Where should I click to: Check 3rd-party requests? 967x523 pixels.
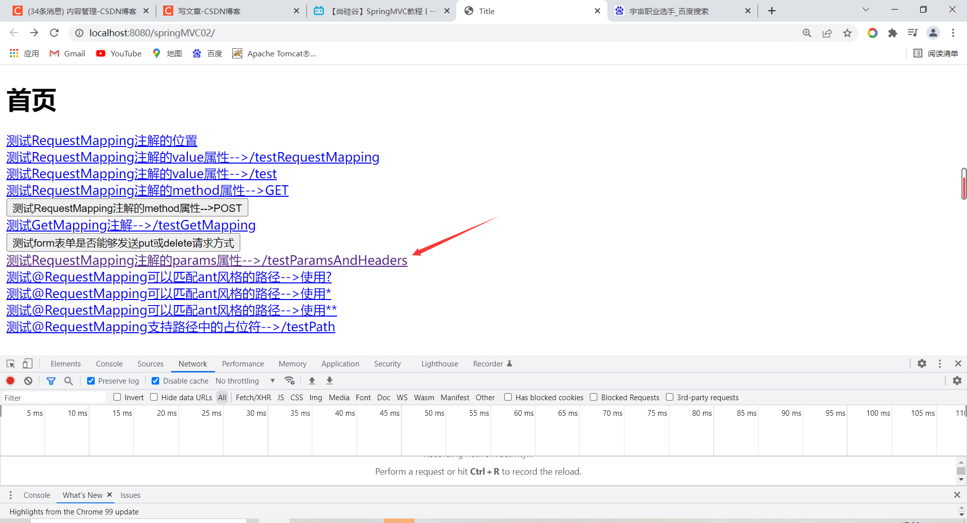pos(670,397)
